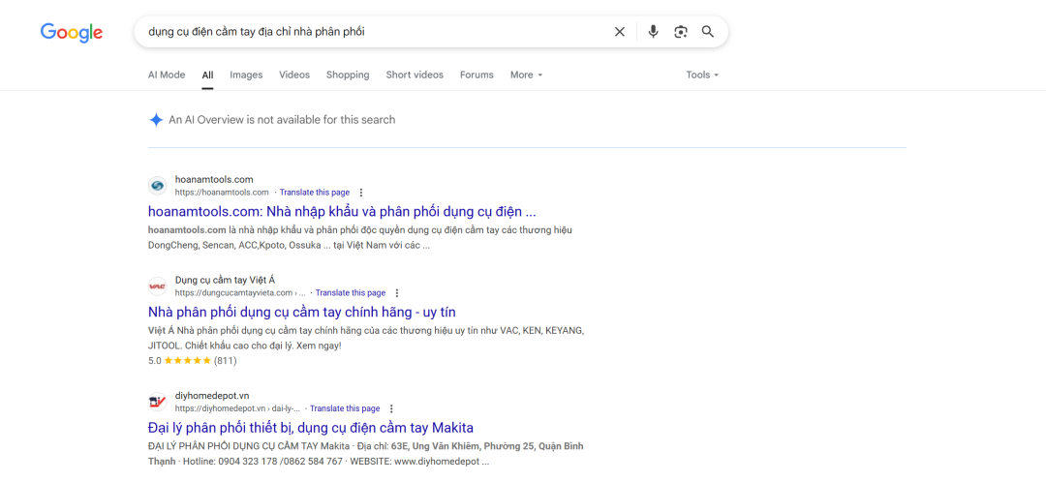Click hoanamtools.com site favicon
This screenshot has width=1046, height=482.
[158, 185]
